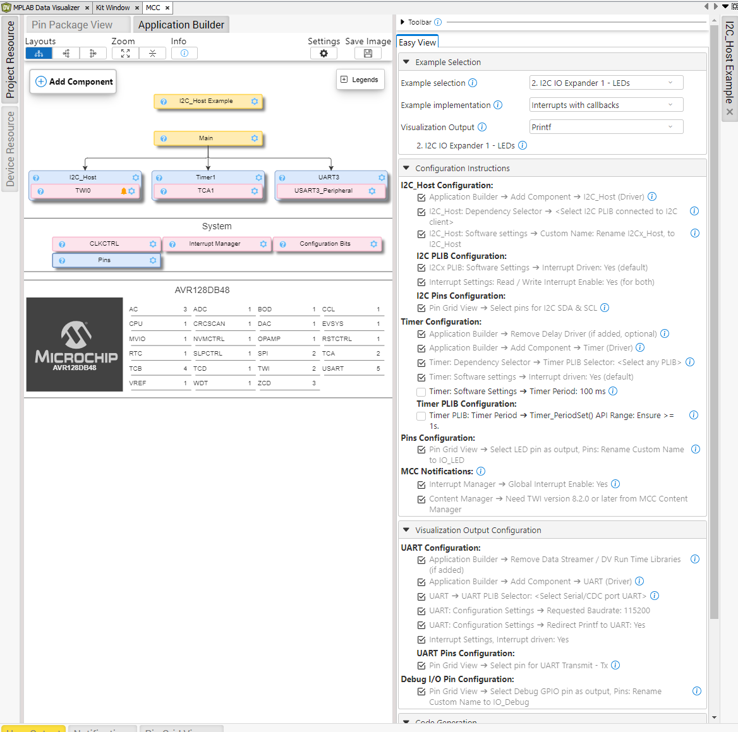Toggle Timer PLIB Timer_PeriodSet API Range checkbox
This screenshot has height=732, width=738.
(421, 416)
